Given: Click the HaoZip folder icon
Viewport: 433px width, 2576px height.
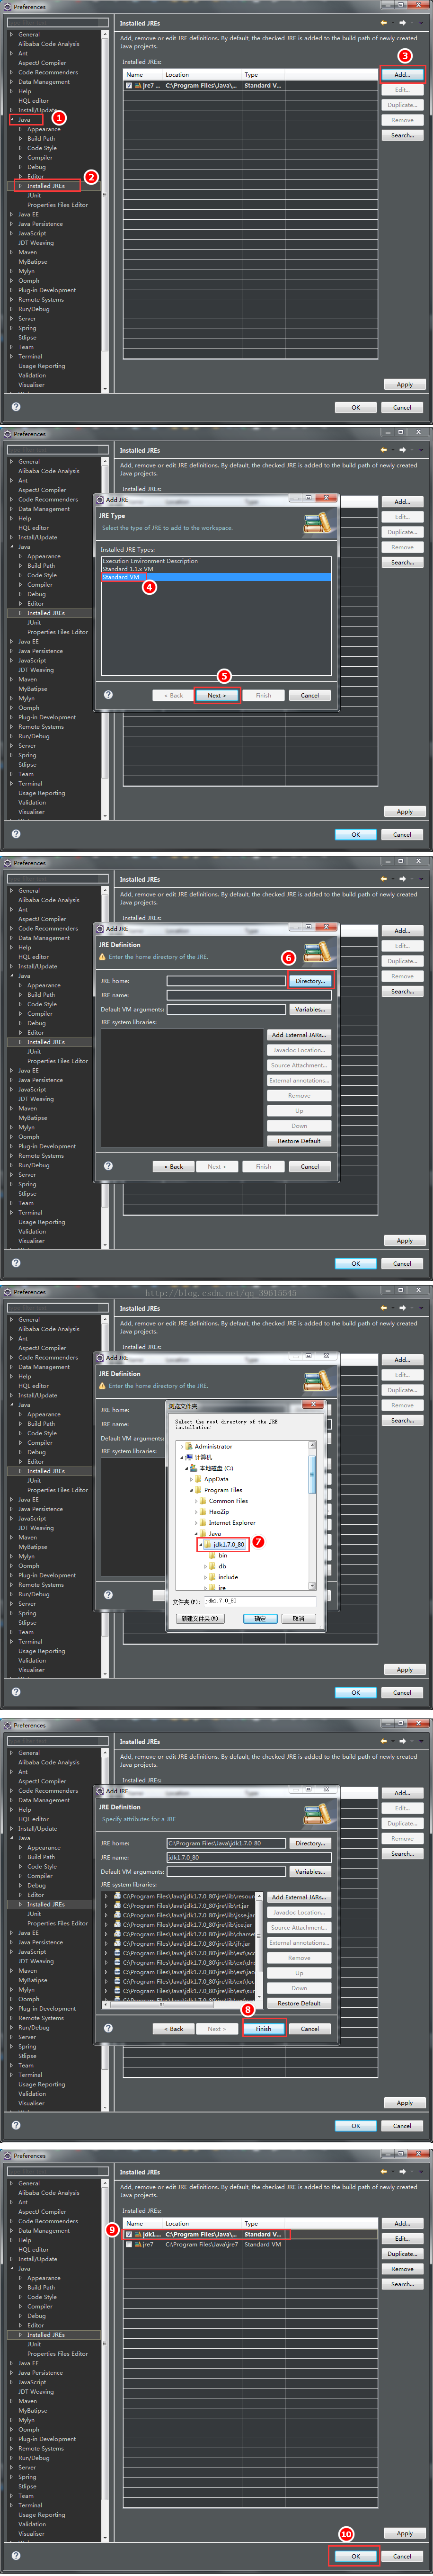Looking at the screenshot, I should pyautogui.click(x=203, y=1512).
